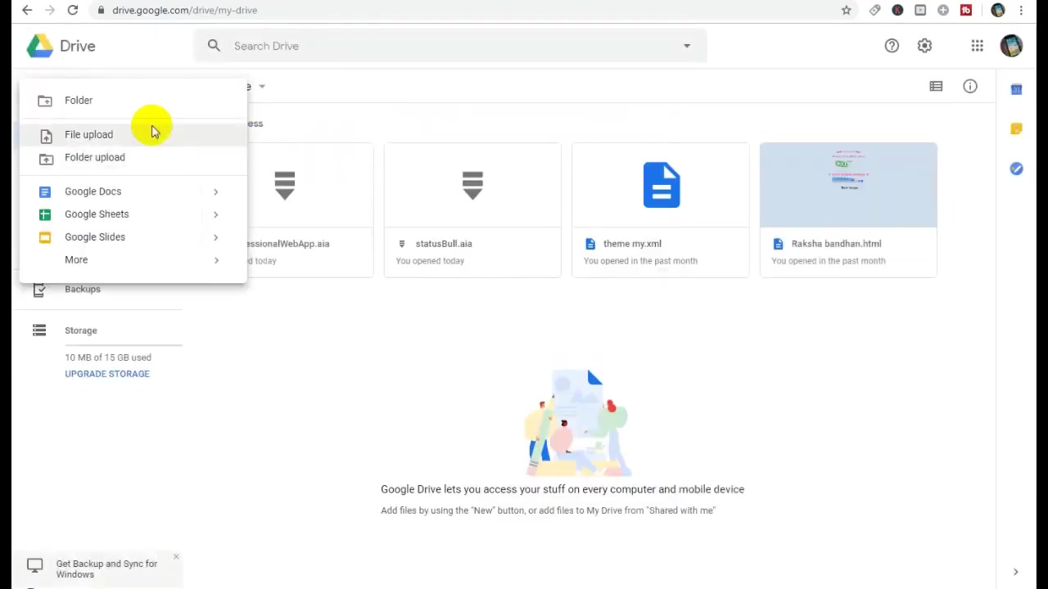Open the Raksha bandhan.html file thumbnail

coord(848,185)
